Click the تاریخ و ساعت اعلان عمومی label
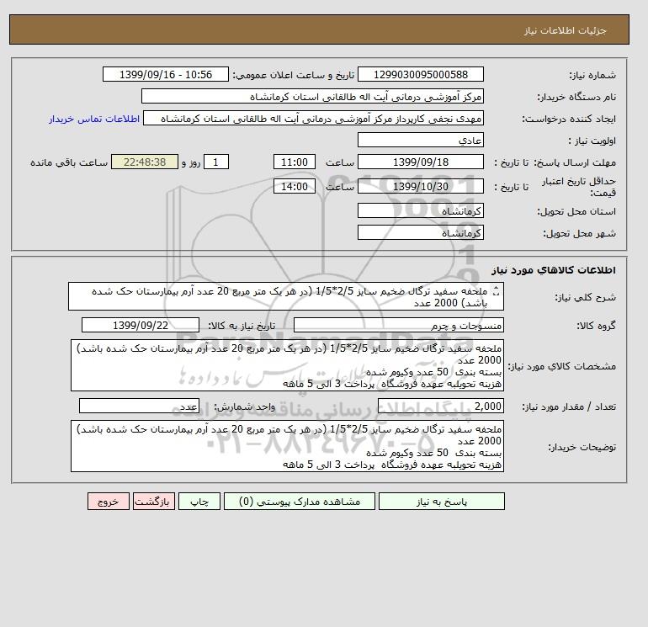This screenshot has height=627, width=648. 294,75
